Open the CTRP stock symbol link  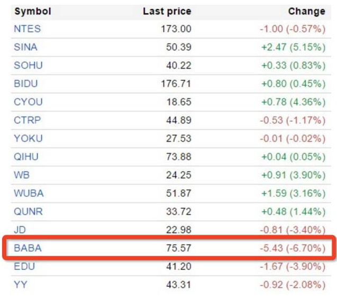tap(28, 120)
